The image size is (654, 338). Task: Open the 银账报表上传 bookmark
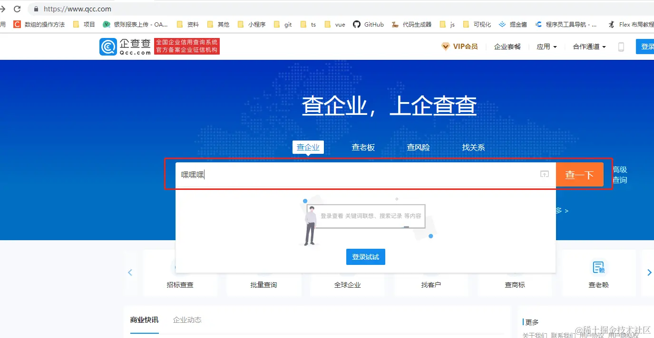[x=136, y=24]
